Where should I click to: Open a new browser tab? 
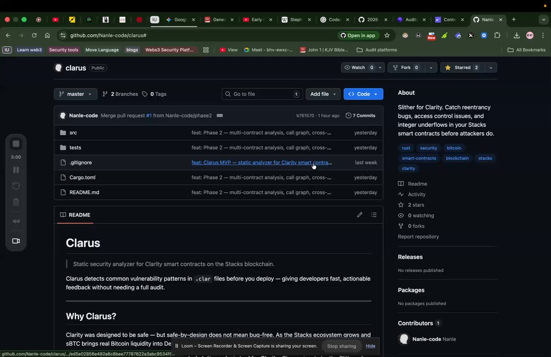pos(514,20)
